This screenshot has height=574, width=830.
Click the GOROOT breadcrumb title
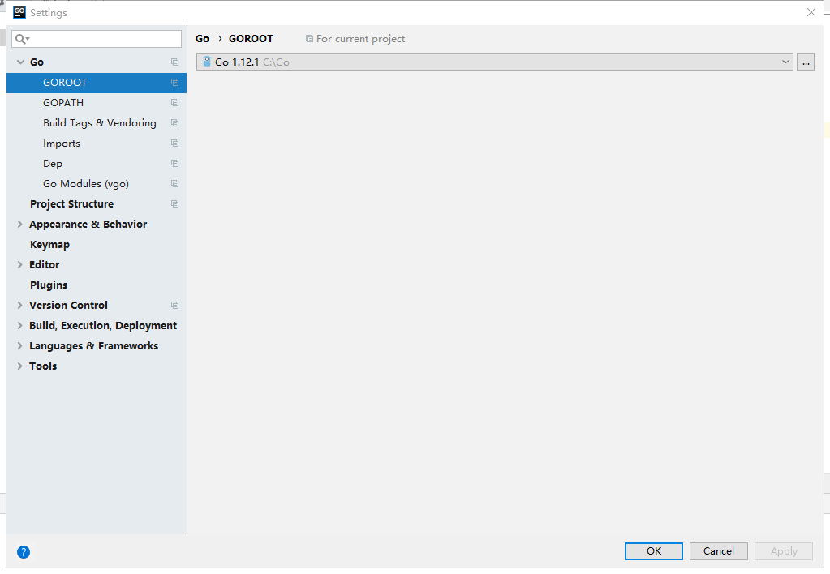(251, 39)
